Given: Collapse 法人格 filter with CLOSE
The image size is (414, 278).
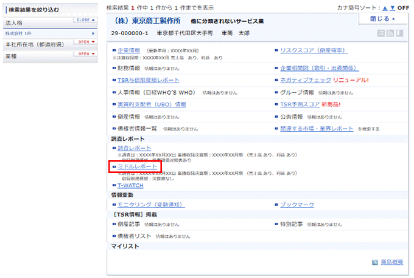Looking at the screenshot, I should (x=85, y=20).
